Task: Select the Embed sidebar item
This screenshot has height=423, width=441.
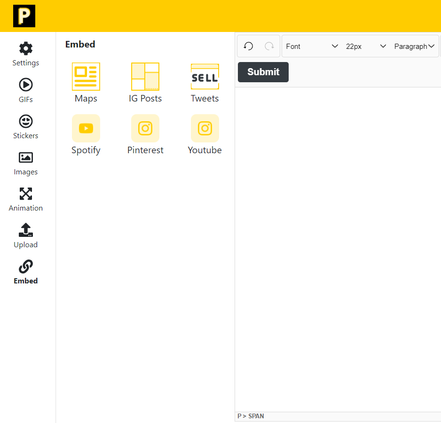Action: pos(25,272)
